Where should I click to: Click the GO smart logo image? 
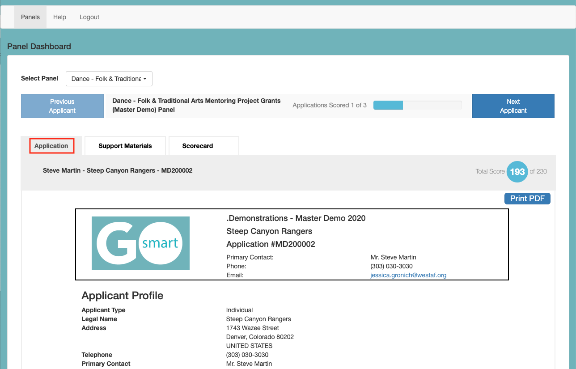(140, 243)
